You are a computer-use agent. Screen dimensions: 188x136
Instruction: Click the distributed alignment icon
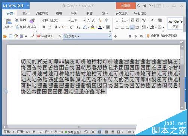tap(137, 27)
